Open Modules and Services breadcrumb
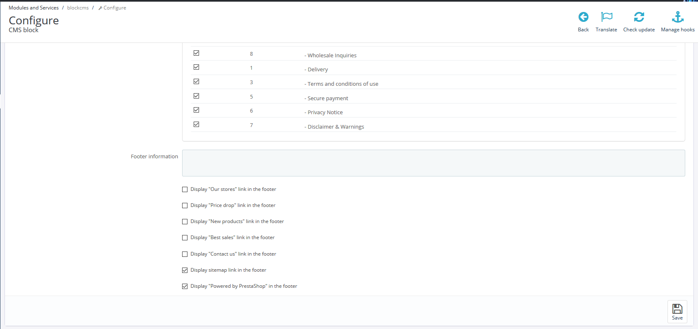Image resolution: width=698 pixels, height=329 pixels. tap(33, 8)
